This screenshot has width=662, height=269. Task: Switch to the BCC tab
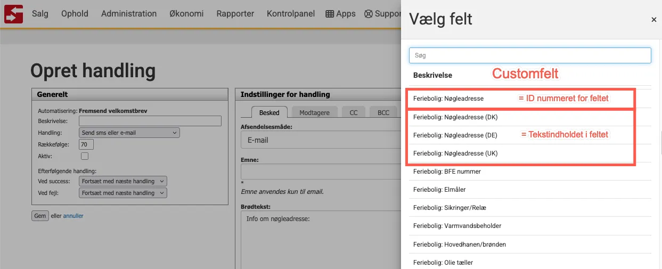pos(383,112)
